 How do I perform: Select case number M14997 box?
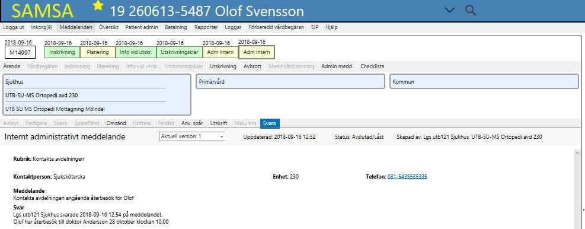coord(20,53)
